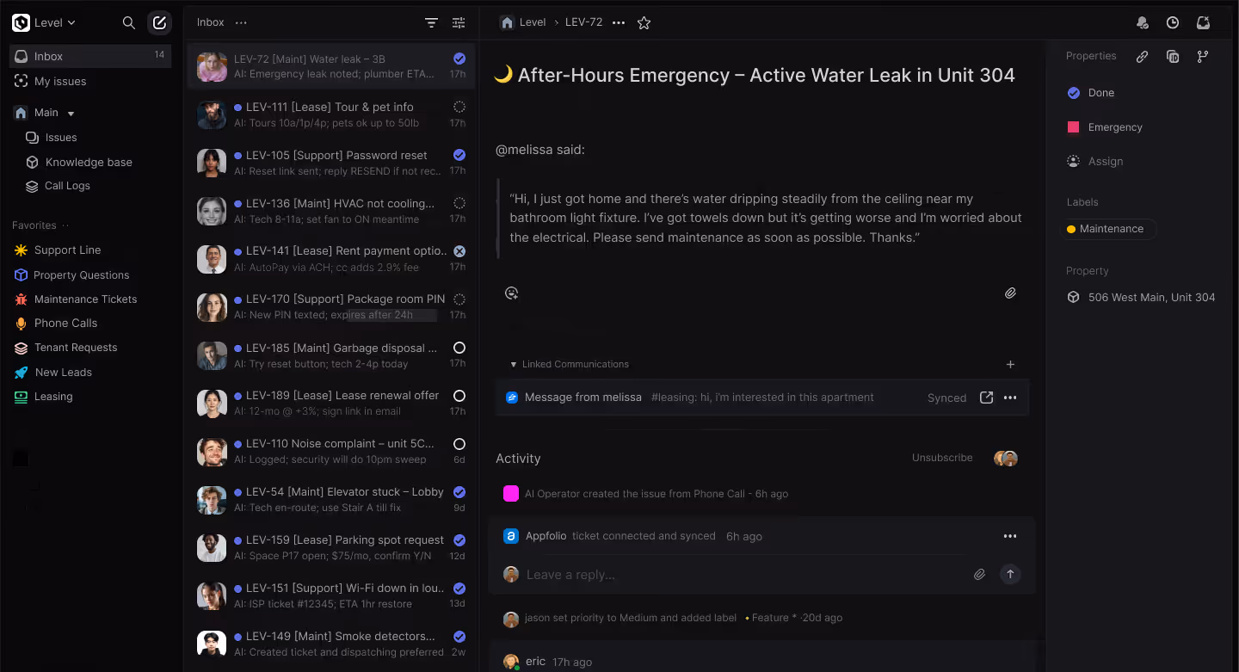This screenshot has width=1239, height=672.
Task: Open Knowledge base in sidebar
Action: 89,162
